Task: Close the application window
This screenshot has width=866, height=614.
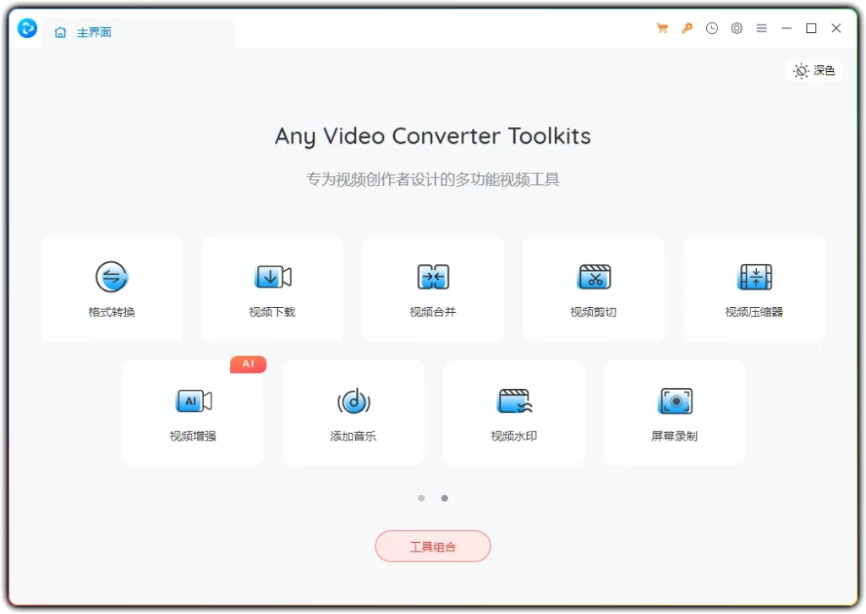Action: tap(836, 28)
